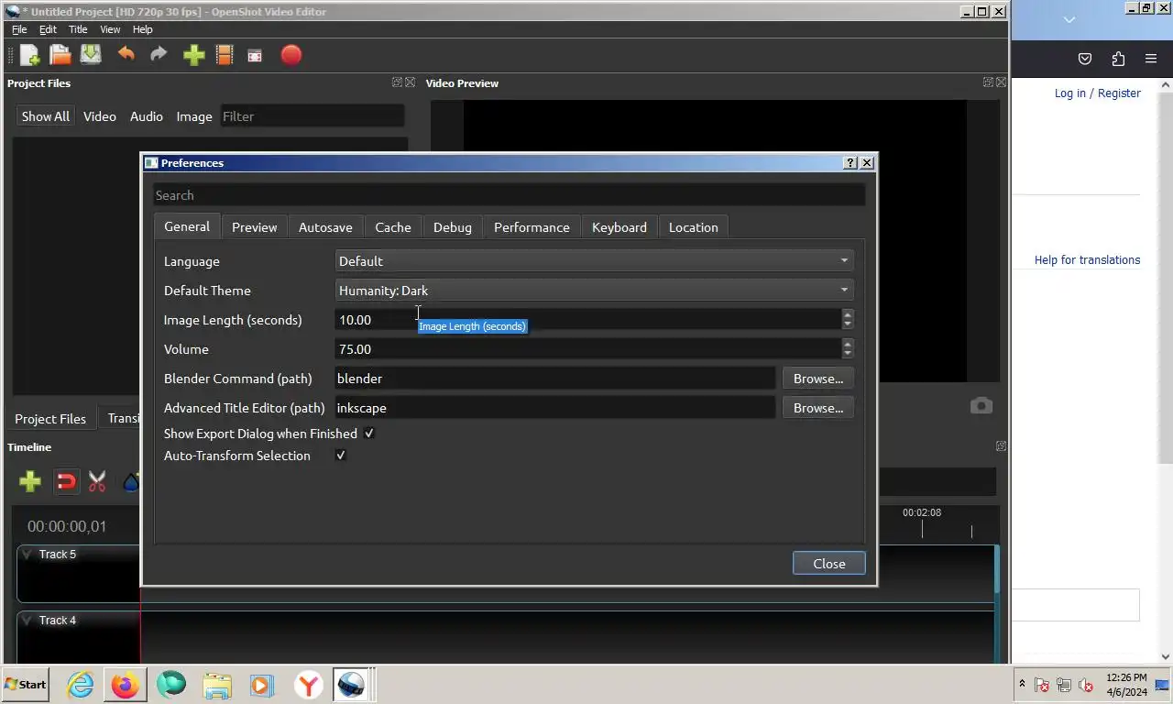The width and height of the screenshot is (1173, 704).
Task: Increase Volume value with up arrow
Action: 848,344
